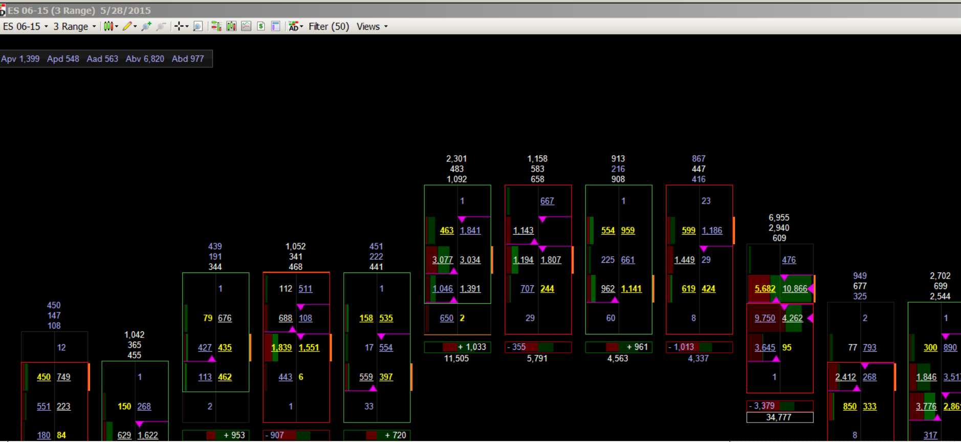Click the 3,077 bid volume cell
The width and height of the screenshot is (961, 442).
point(443,260)
